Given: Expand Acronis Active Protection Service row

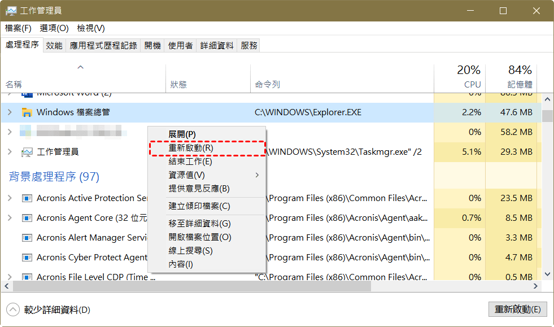Looking at the screenshot, I should click(x=10, y=198).
